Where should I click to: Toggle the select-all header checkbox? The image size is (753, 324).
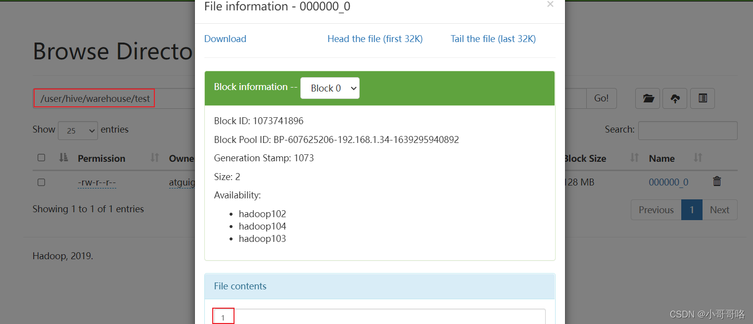click(42, 158)
